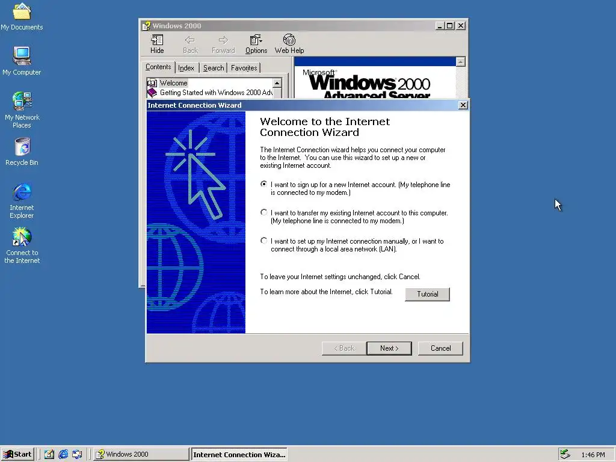The image size is (616, 462).
Task: Click the Hide toolbar button in the Windows 2000 help window
Action: coord(157,44)
